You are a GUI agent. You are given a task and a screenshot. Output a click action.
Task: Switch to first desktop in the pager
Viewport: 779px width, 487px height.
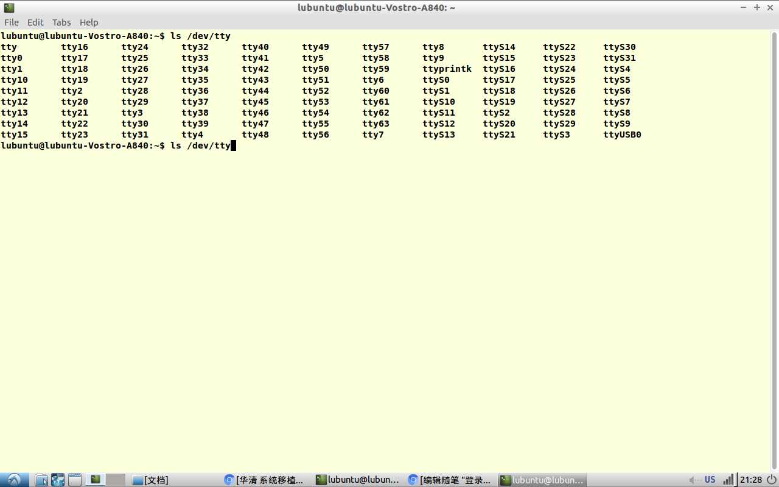(x=96, y=480)
